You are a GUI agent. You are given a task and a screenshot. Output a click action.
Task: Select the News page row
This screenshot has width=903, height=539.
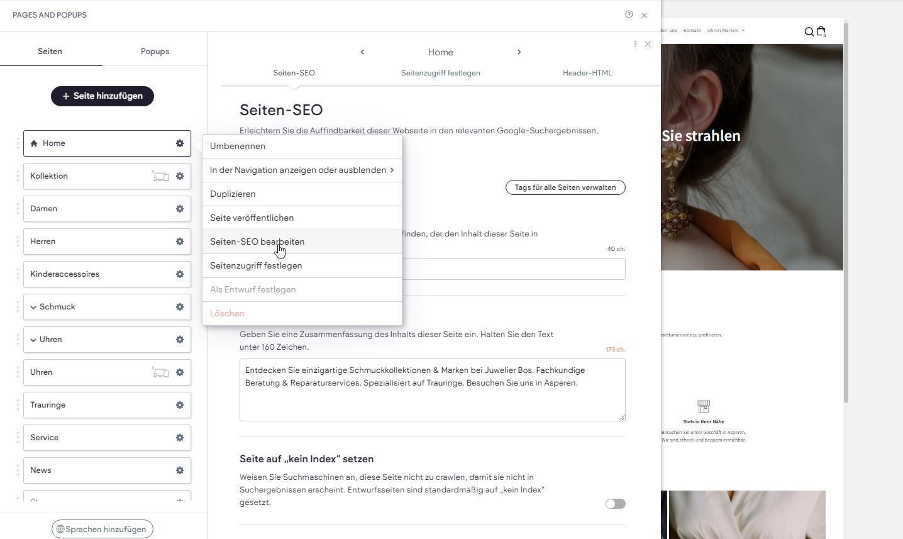(107, 470)
